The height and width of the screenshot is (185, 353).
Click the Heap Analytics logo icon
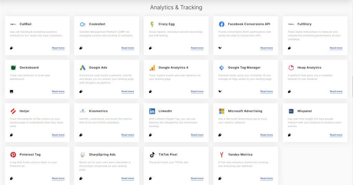(291, 68)
